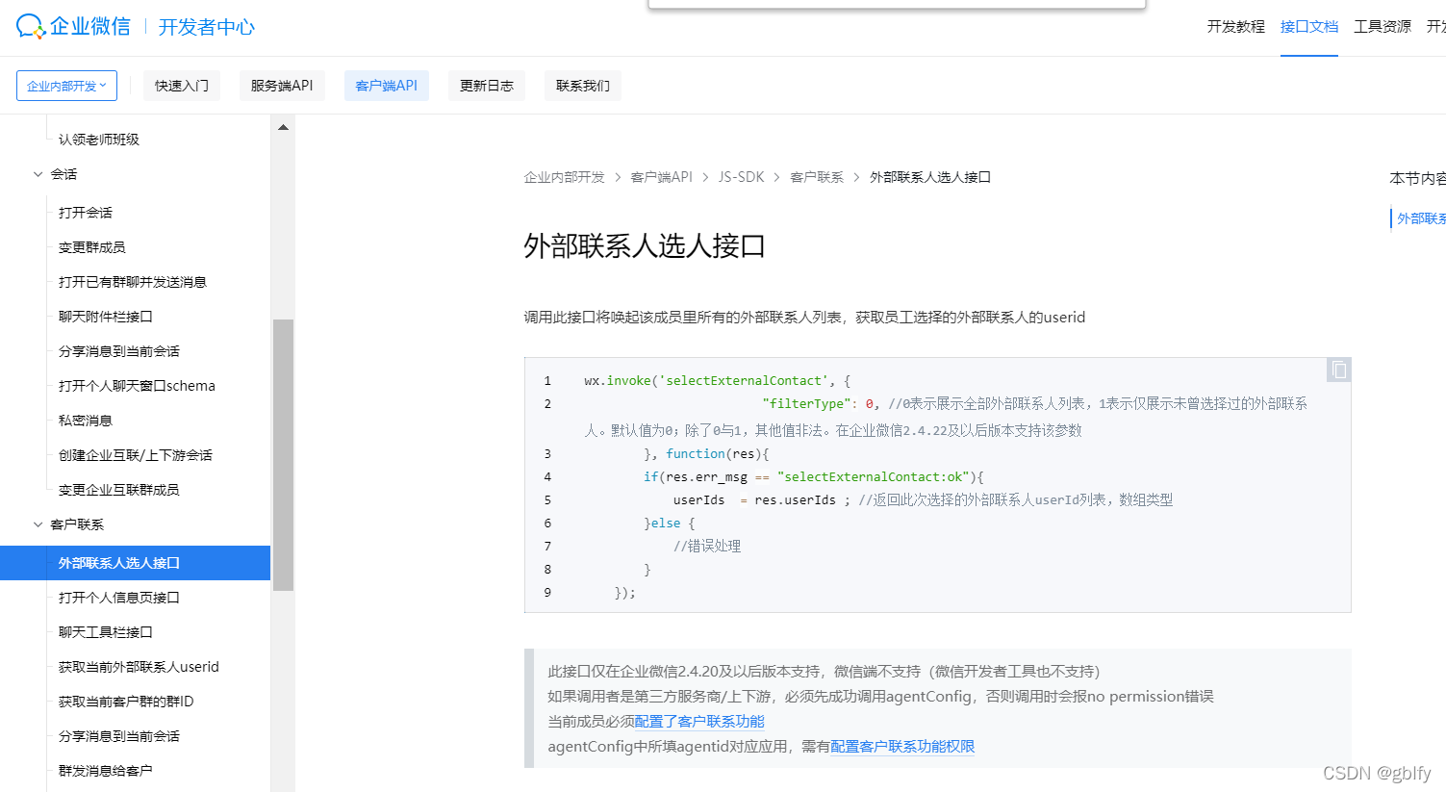Image resolution: width=1446 pixels, height=792 pixels.
Task: Click the 联系我们 button
Action: tap(582, 85)
